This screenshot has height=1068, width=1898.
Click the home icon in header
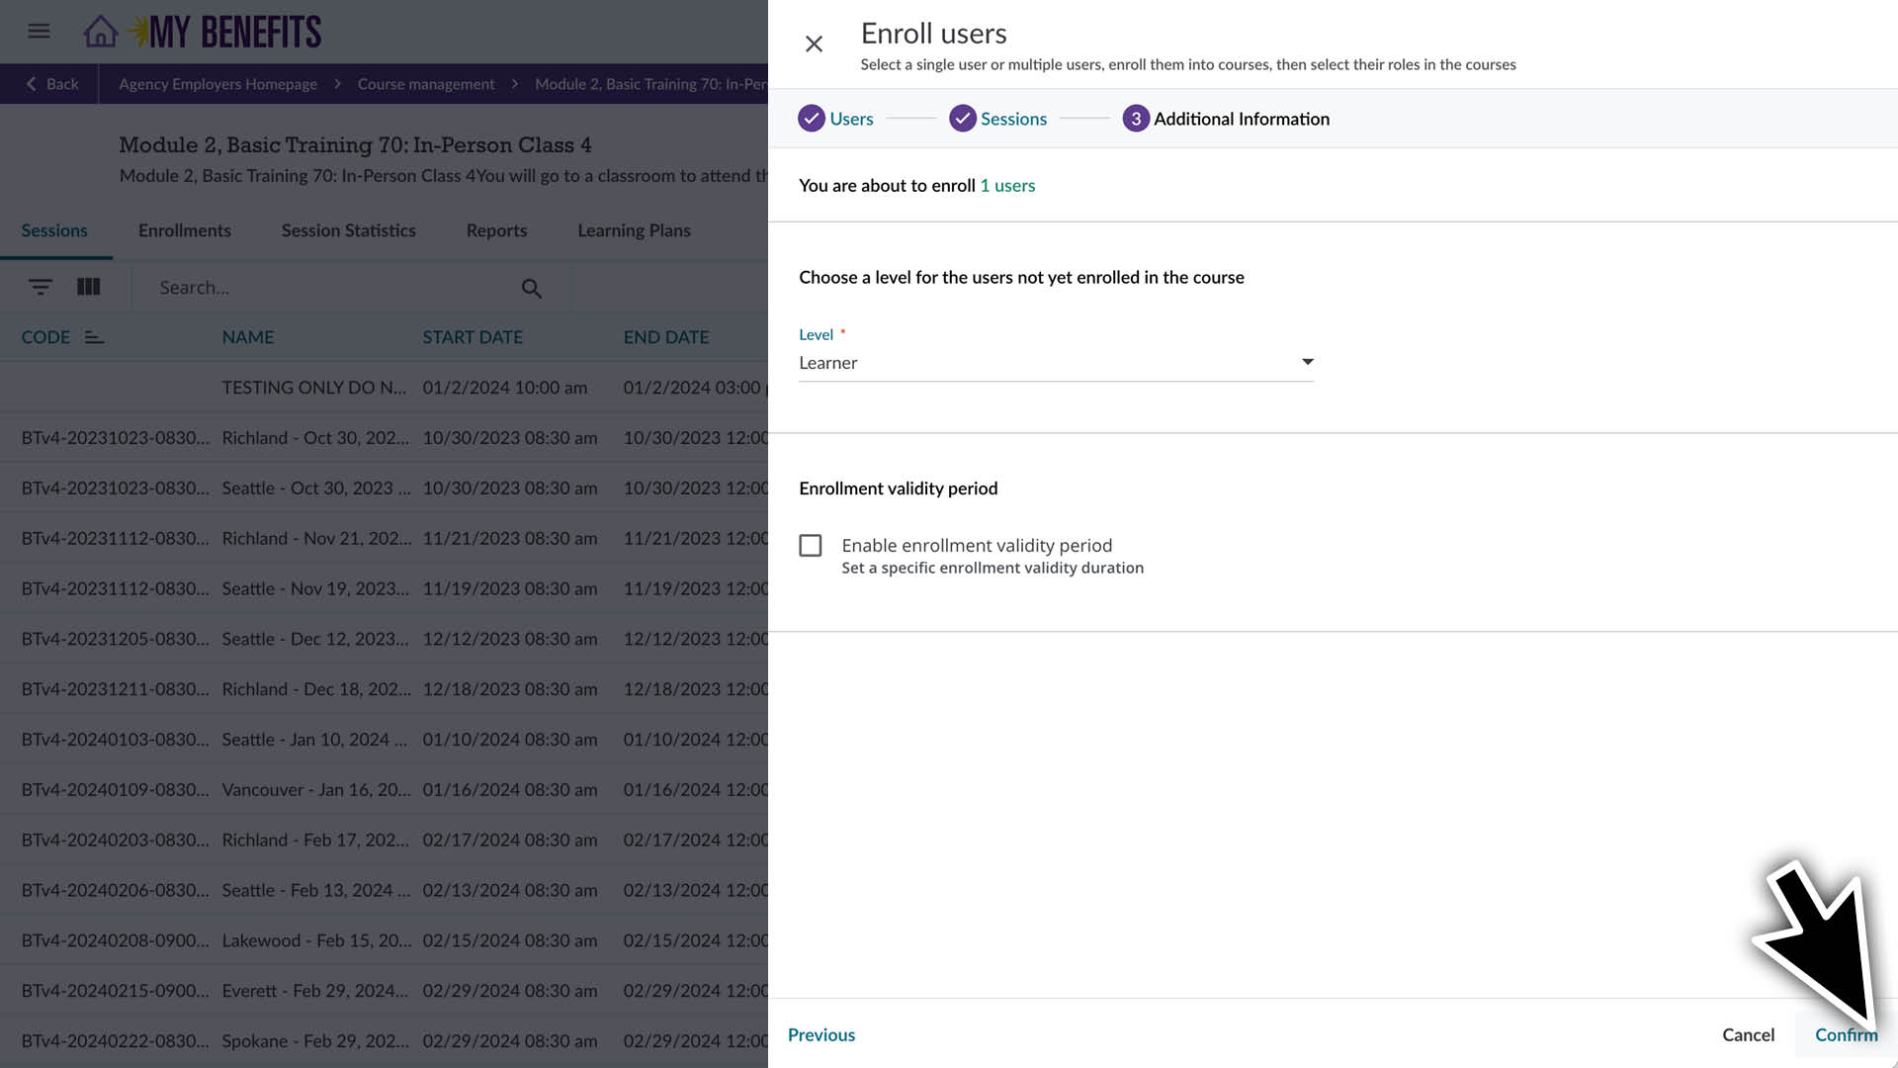point(100,32)
